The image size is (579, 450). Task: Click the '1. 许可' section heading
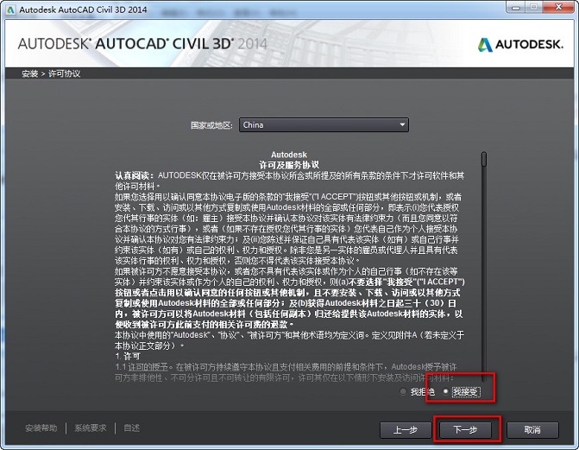(x=128, y=357)
